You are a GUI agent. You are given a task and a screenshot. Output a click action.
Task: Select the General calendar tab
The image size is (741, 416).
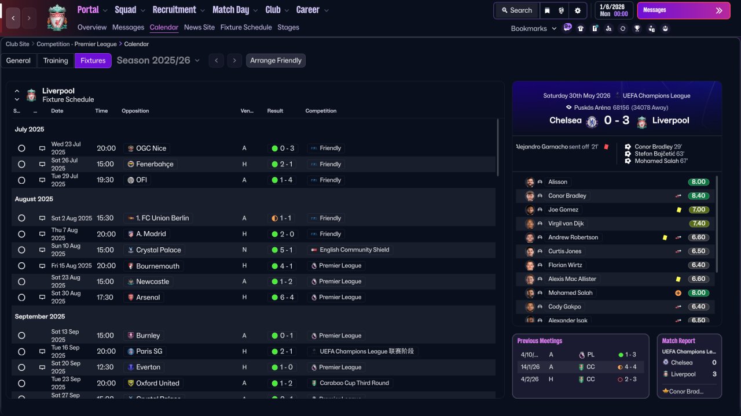point(19,61)
